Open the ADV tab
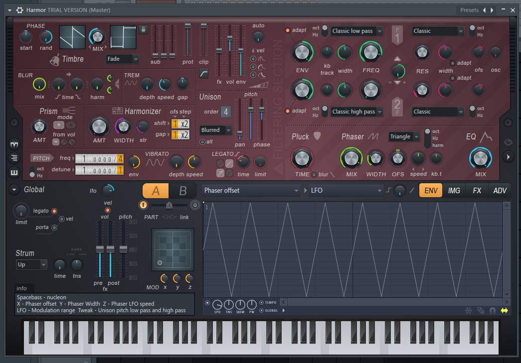 [x=500, y=190]
